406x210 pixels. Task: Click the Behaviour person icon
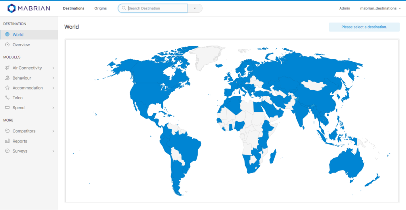click(7, 78)
